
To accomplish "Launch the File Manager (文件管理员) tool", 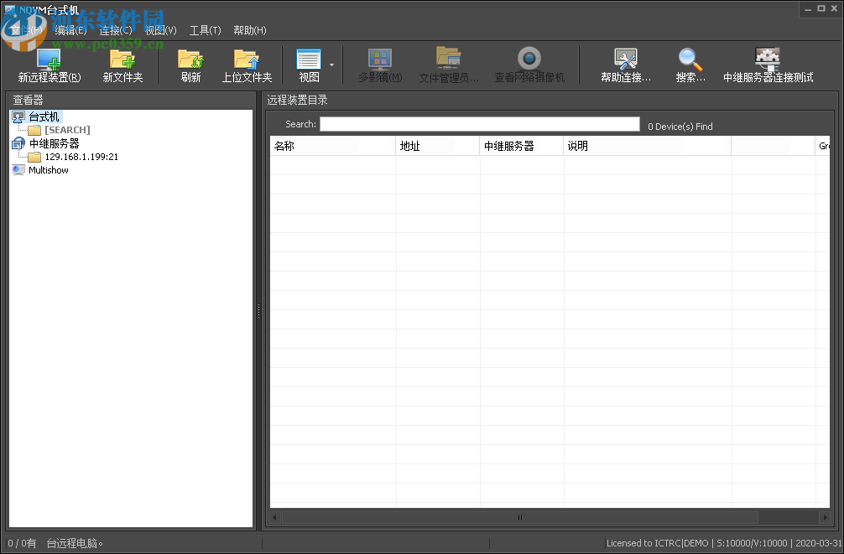I will coord(448,65).
